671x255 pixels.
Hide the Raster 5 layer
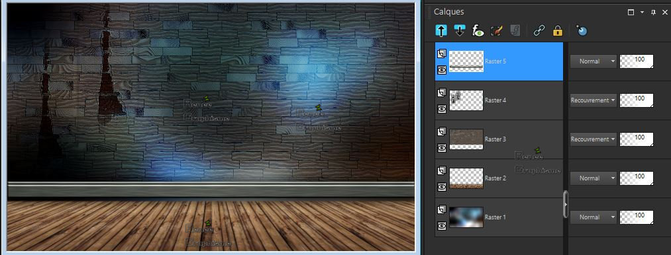(x=442, y=69)
